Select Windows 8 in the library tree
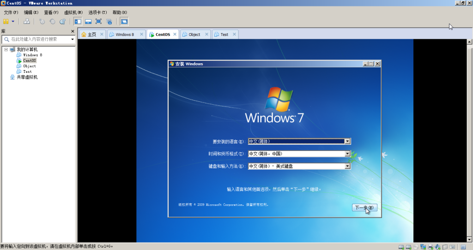473x250 pixels. pos(33,55)
